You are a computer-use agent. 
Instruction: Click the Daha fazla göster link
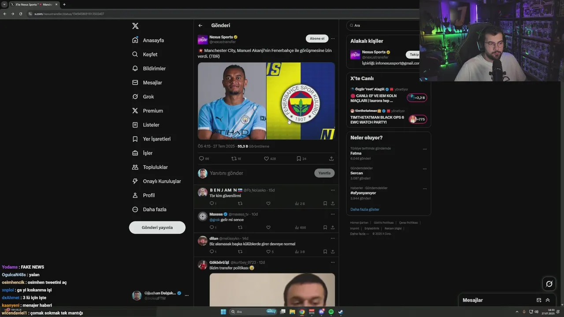coord(365,210)
